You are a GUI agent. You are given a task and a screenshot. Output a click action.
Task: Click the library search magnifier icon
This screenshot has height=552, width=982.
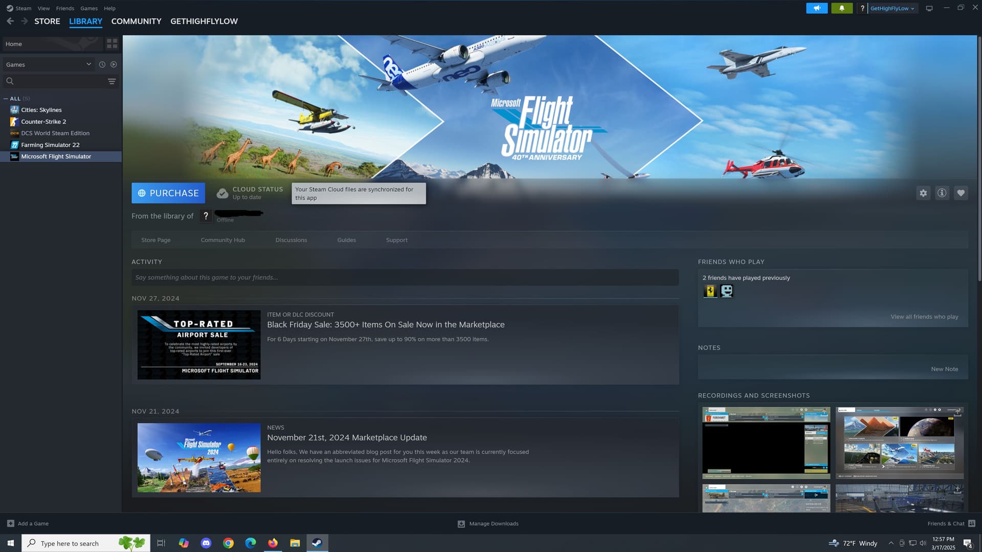[x=10, y=81]
